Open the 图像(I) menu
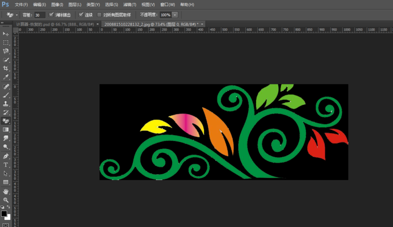This screenshot has width=393, height=227. pyautogui.click(x=57, y=5)
